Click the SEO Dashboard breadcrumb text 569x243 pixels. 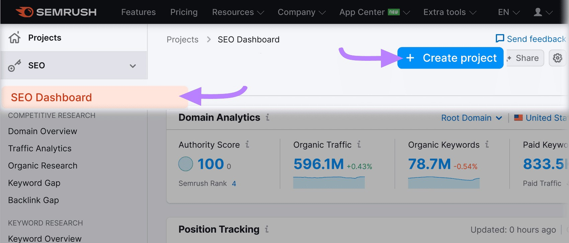[x=249, y=39]
